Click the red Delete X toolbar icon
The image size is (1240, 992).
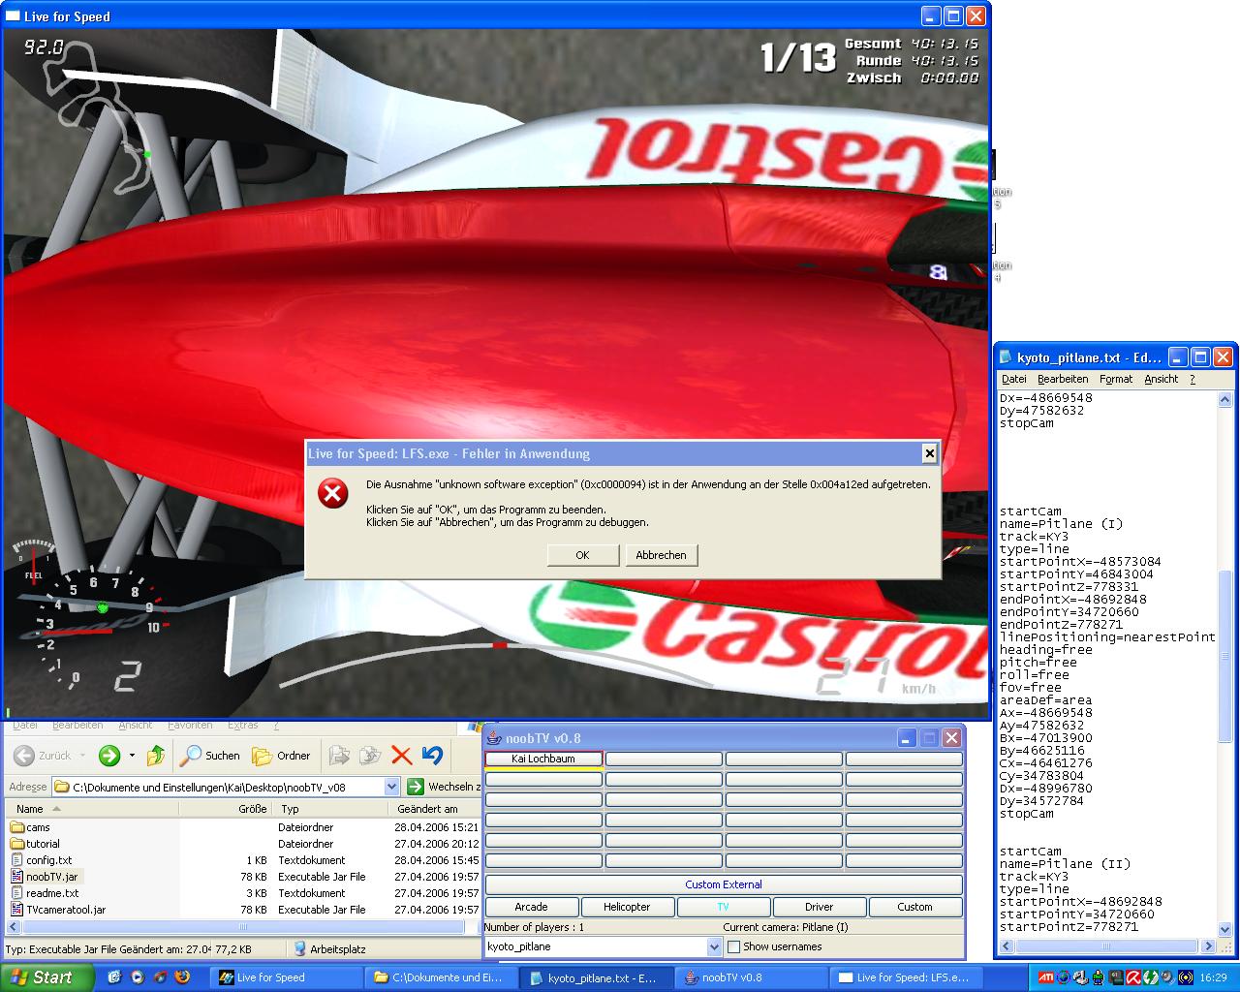click(x=401, y=756)
